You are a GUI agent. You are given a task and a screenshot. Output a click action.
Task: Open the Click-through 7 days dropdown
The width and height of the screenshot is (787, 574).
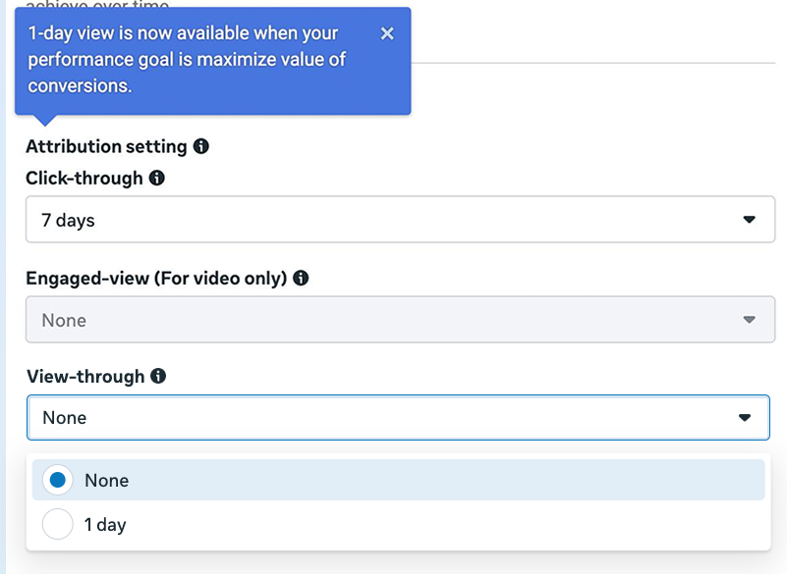coord(393,220)
